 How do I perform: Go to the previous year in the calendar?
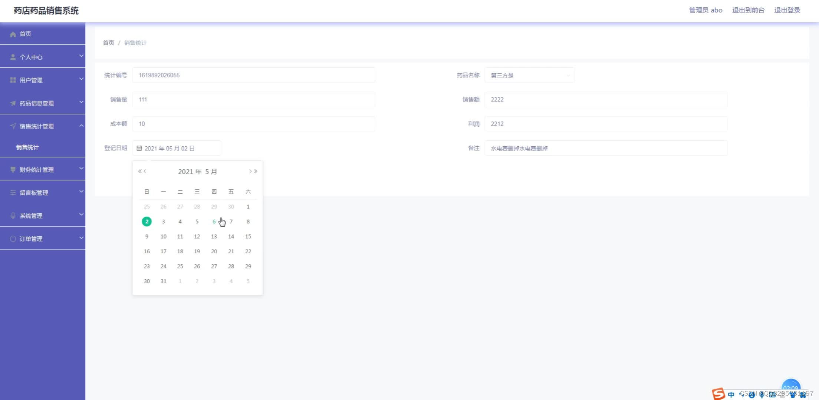click(140, 171)
